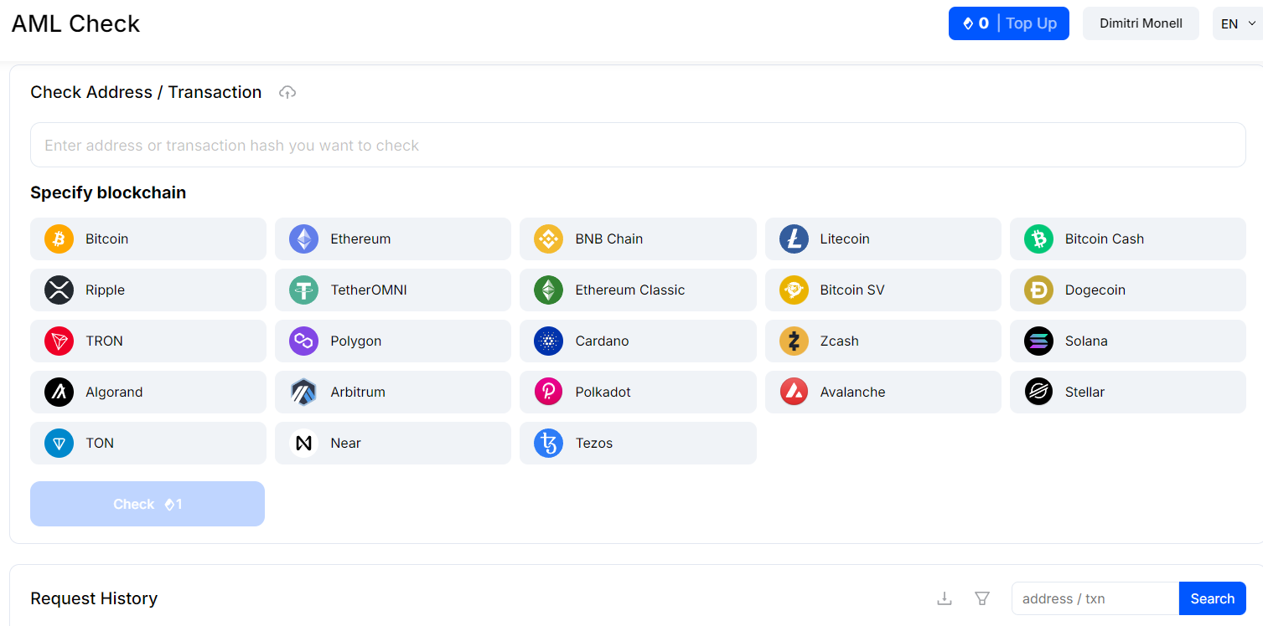Select the Bitcoin Cash green icon

coord(1038,239)
